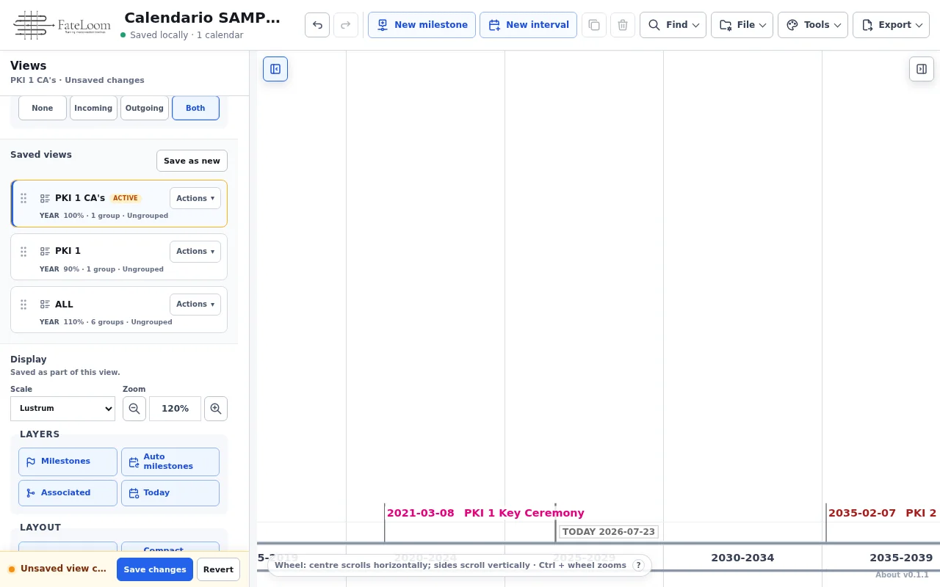
Task: Click Save changes button
Action: click(x=155, y=569)
